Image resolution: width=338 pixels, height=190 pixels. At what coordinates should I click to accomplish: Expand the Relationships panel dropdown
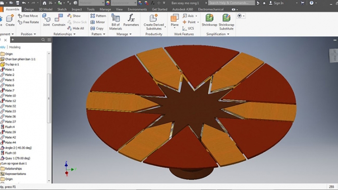[x=74, y=34]
